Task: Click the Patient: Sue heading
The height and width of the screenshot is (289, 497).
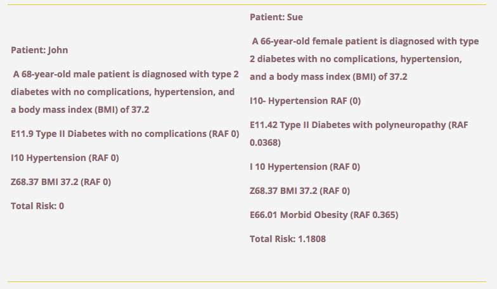Action: click(276, 17)
